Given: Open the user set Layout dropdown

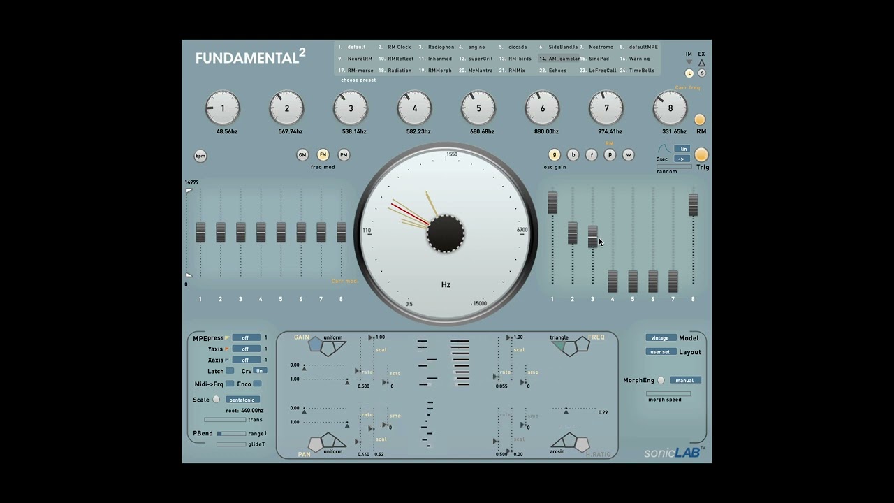Looking at the screenshot, I should click(x=661, y=352).
